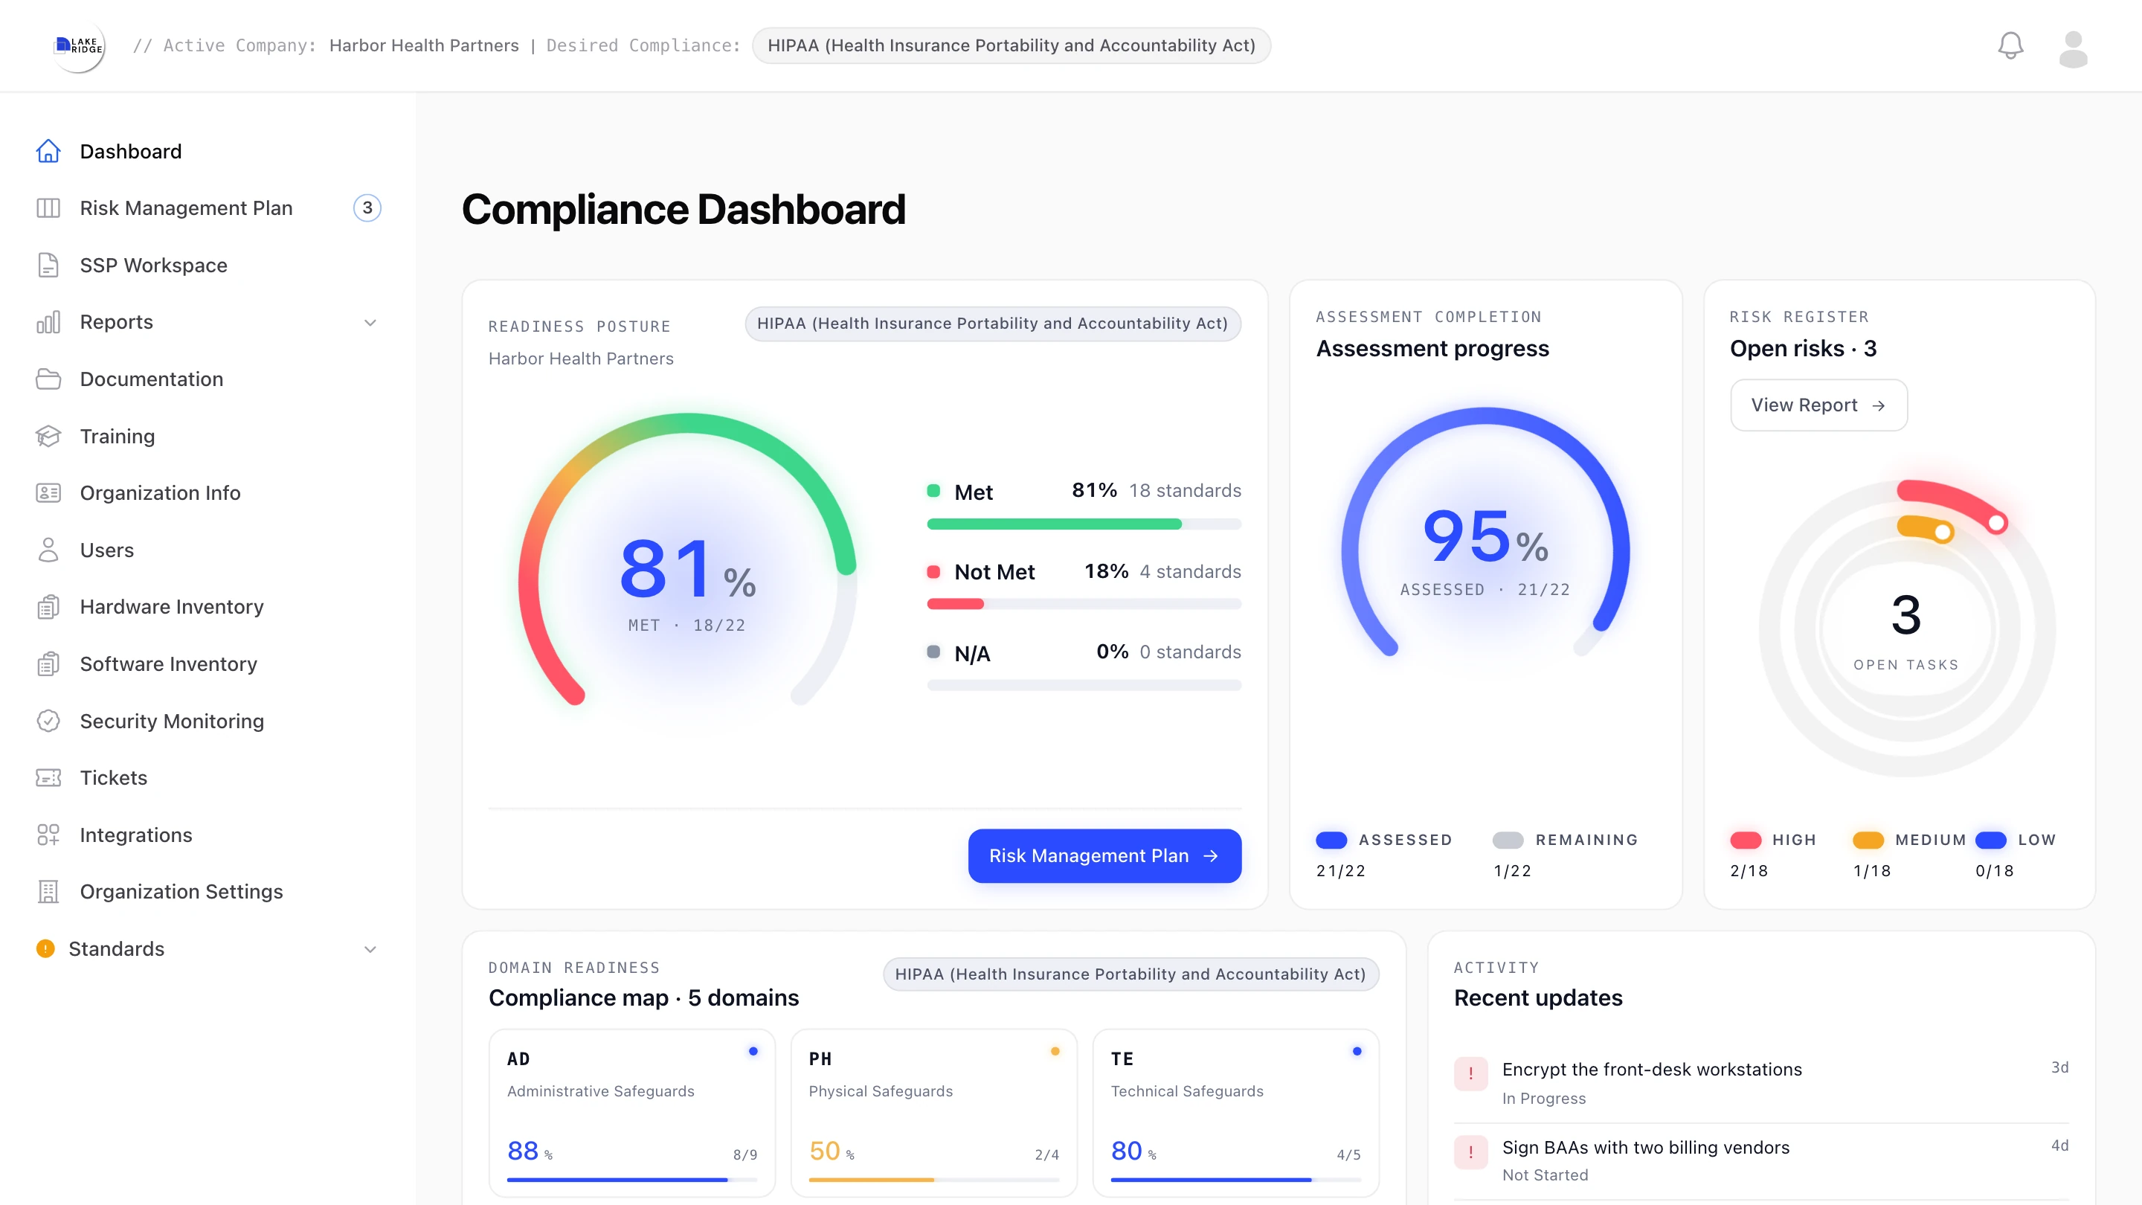Click the Reports bar chart icon
Viewport: 2142px width, 1205px height.
point(48,322)
